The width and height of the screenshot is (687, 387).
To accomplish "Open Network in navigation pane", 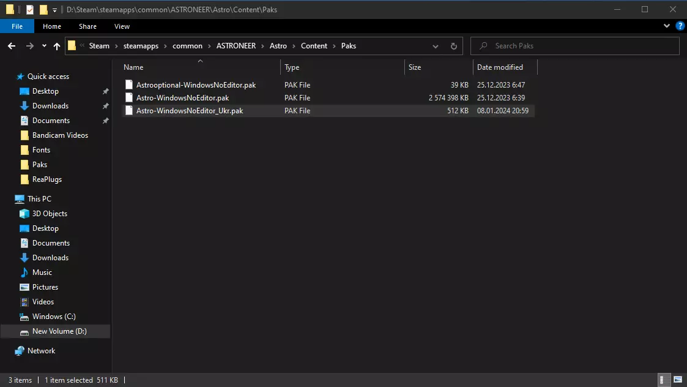I will point(41,351).
